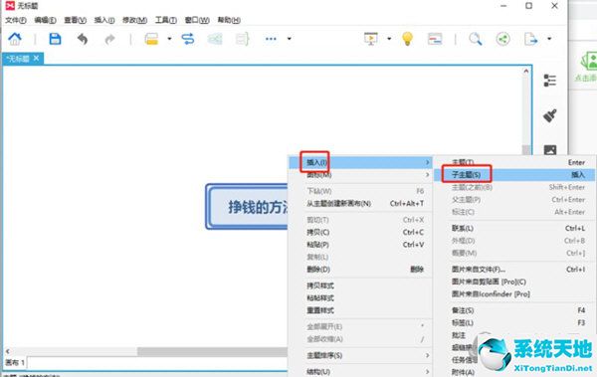
Task: Select the central topic 挣钱的方法
Action: coord(247,207)
